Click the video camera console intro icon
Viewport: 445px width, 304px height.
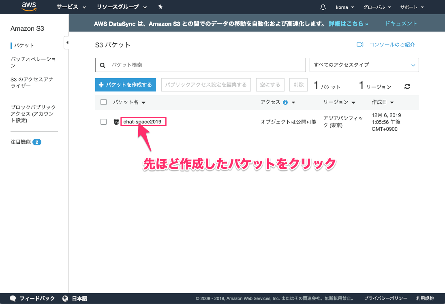pos(359,45)
